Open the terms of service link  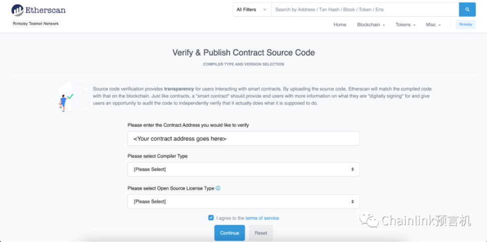262,218
